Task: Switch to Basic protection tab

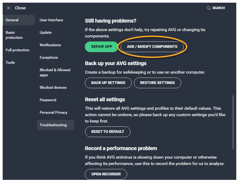Action: (x=14, y=35)
